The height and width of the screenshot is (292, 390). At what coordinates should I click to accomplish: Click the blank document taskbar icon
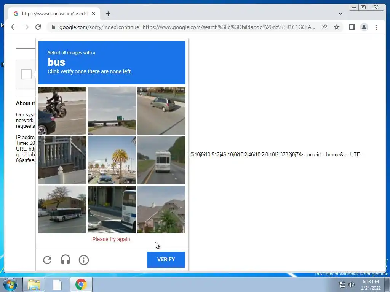(57, 284)
